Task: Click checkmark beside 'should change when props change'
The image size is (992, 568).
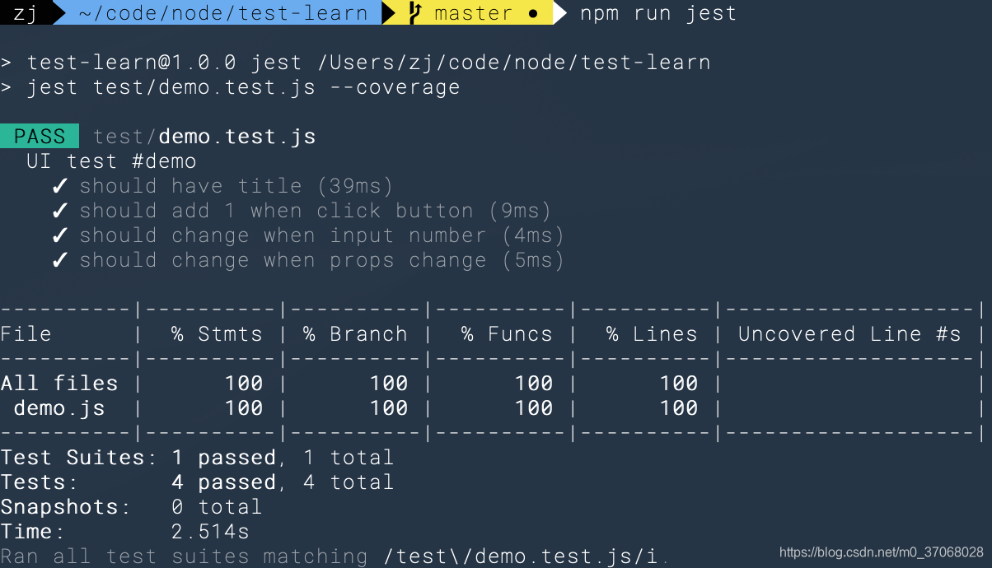Action: coord(59,260)
